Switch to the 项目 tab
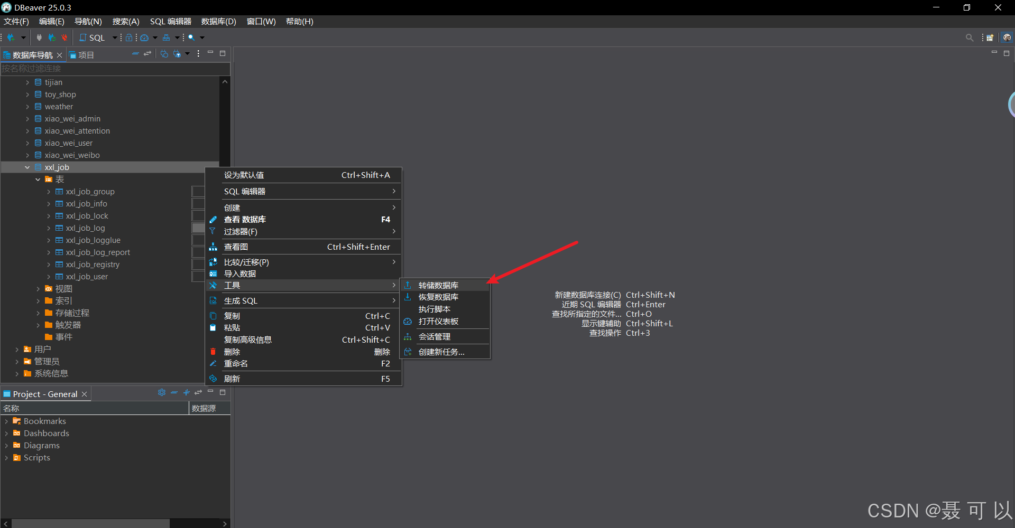 [x=82, y=55]
